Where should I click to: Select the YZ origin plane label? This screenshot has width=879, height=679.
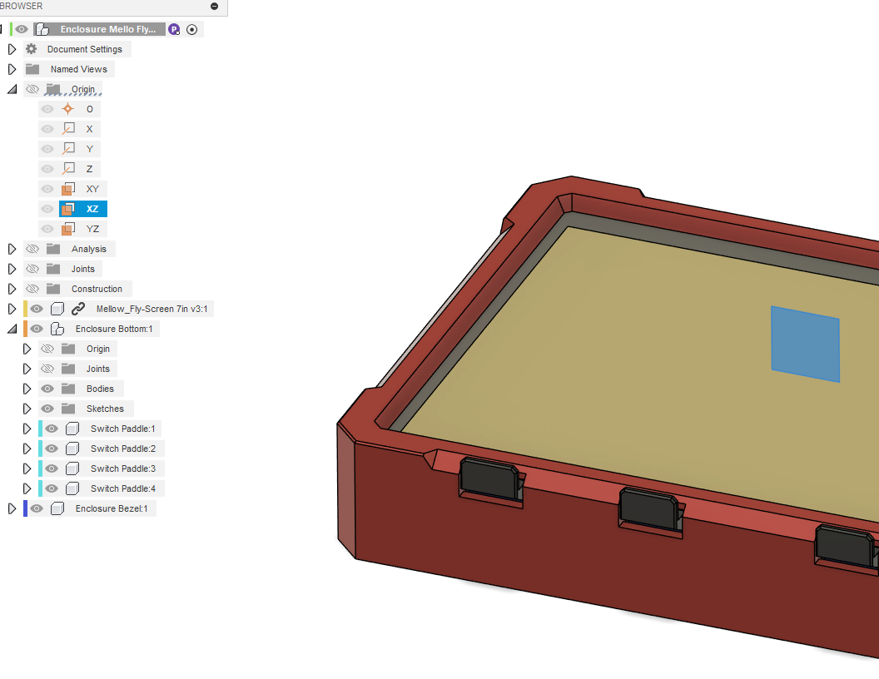92,229
